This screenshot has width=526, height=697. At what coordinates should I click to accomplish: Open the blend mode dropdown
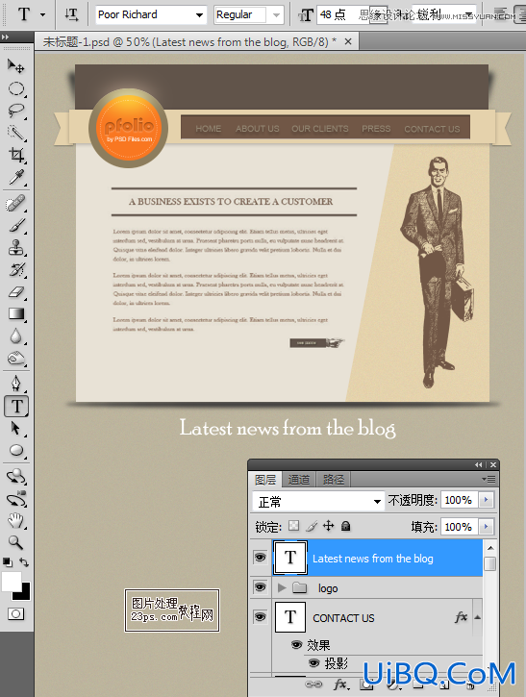(x=318, y=502)
